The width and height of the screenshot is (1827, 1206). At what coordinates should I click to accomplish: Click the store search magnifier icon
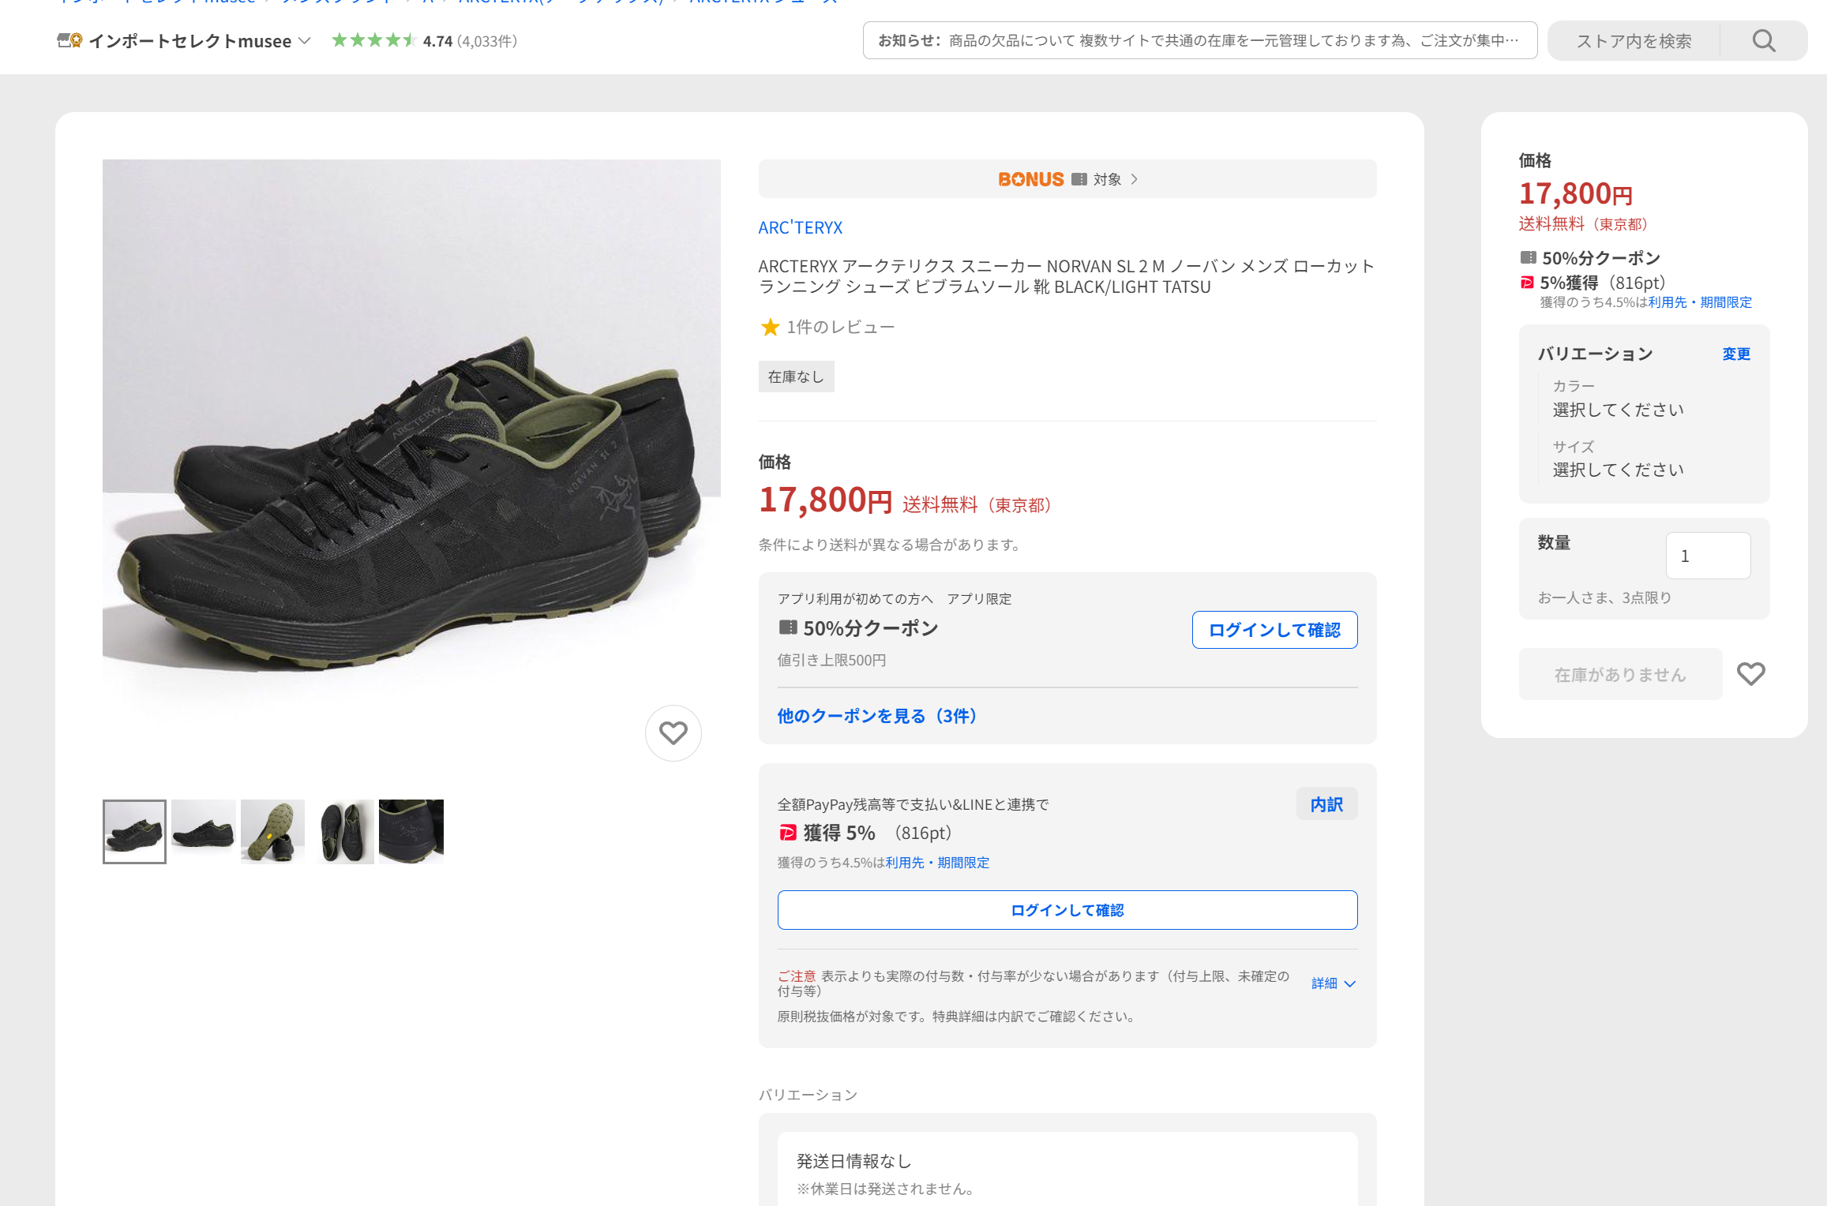(x=1764, y=41)
